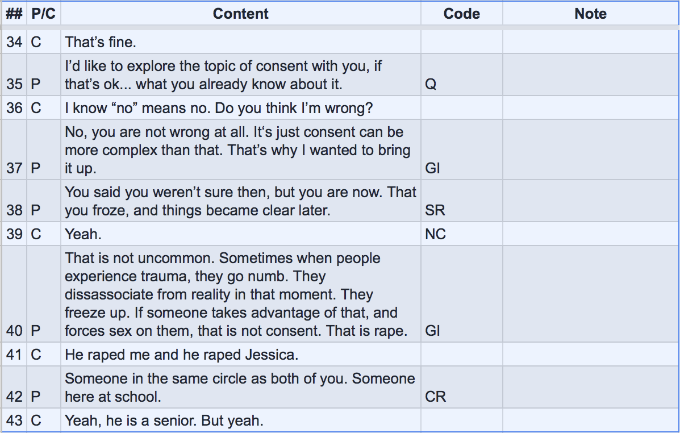The width and height of the screenshot is (680, 433).
Task: Click the Content column header
Action: tap(240, 14)
